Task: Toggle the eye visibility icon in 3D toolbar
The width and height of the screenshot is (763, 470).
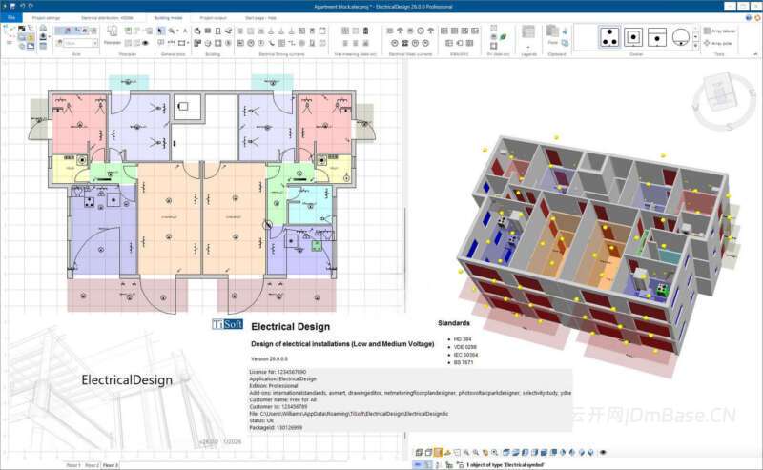Action: [x=603, y=452]
